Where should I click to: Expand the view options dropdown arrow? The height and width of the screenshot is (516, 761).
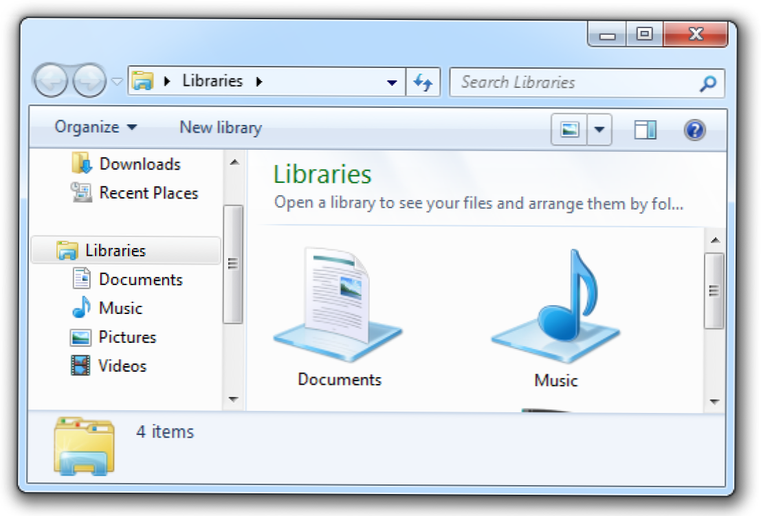[599, 129]
